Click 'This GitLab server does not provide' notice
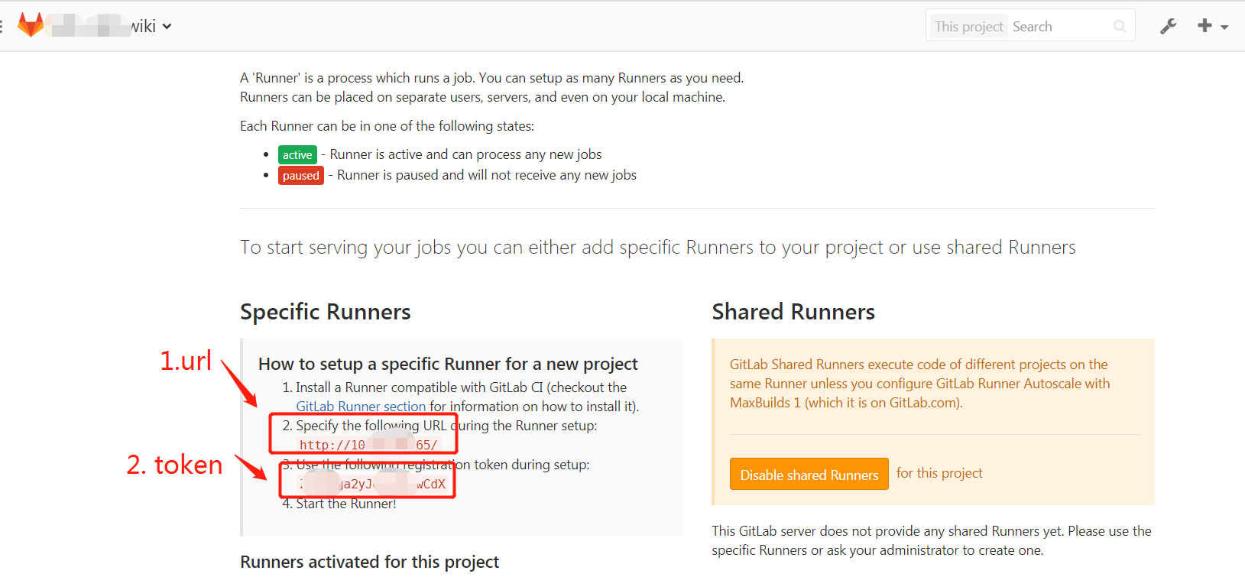This screenshot has width=1245, height=577. point(932,540)
